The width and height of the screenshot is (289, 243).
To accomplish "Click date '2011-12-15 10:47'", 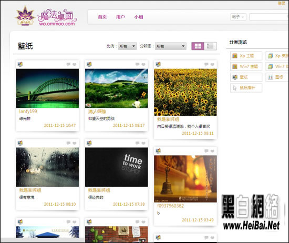I will (x=60, y=126).
